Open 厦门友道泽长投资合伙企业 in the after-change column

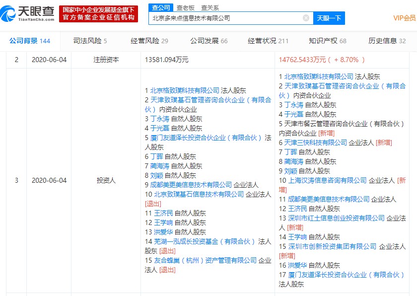[x=346, y=275]
